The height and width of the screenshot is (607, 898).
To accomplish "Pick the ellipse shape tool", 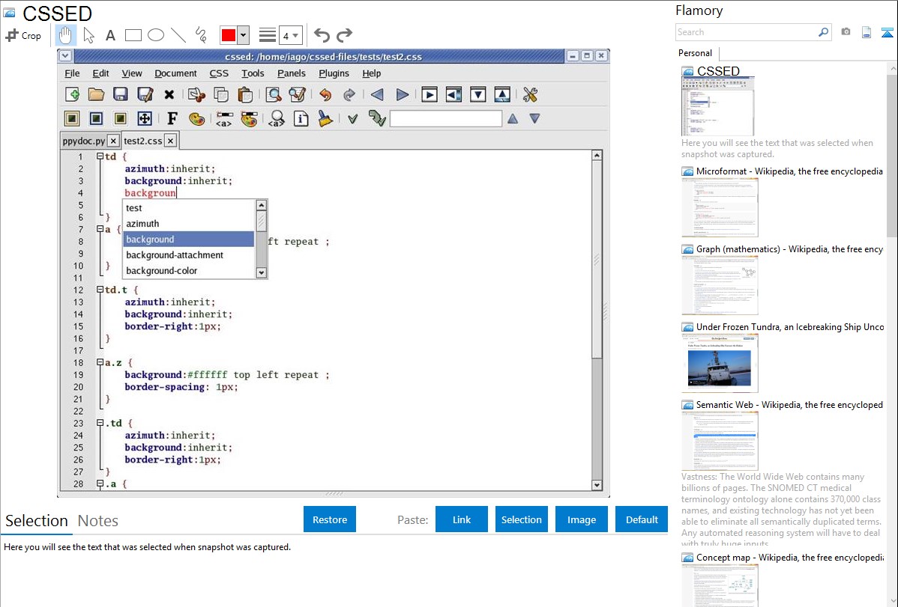I will click(156, 35).
